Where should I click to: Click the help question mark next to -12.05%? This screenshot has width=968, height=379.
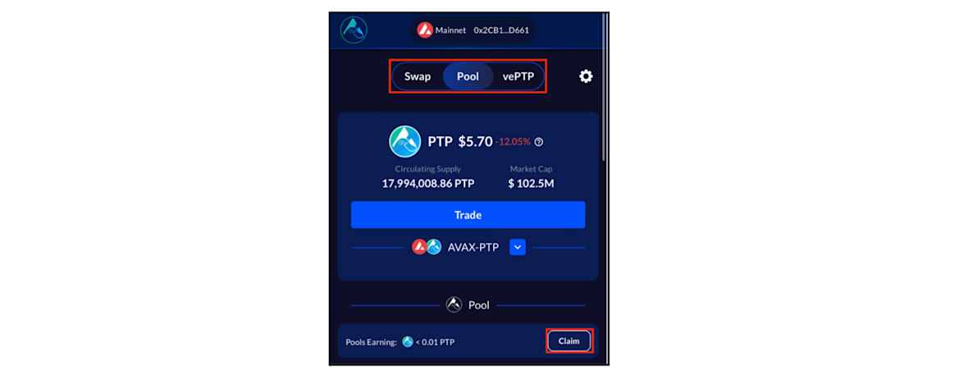pos(539,142)
